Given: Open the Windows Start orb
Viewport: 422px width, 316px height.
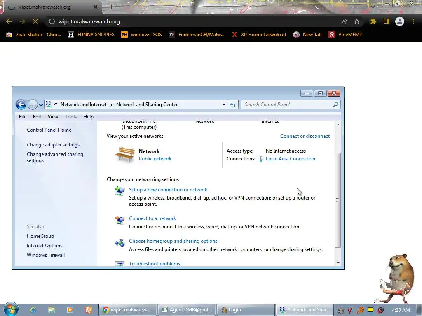Looking at the screenshot, I should (x=11, y=309).
